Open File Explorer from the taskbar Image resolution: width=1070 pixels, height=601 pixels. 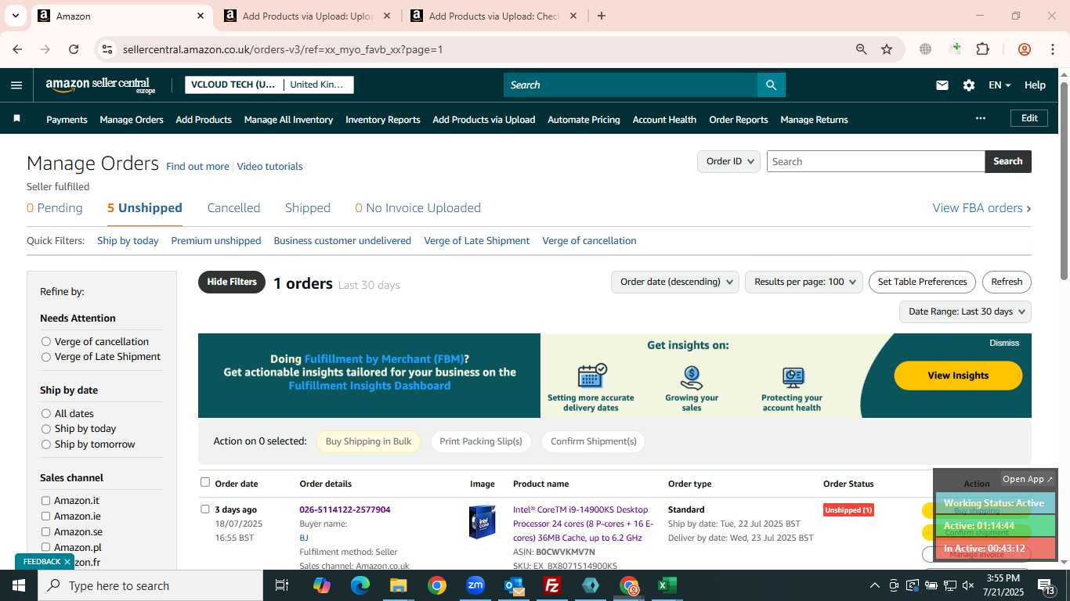398,585
